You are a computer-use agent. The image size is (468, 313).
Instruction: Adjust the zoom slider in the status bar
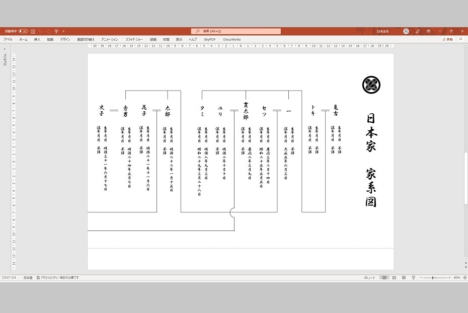pos(433,277)
